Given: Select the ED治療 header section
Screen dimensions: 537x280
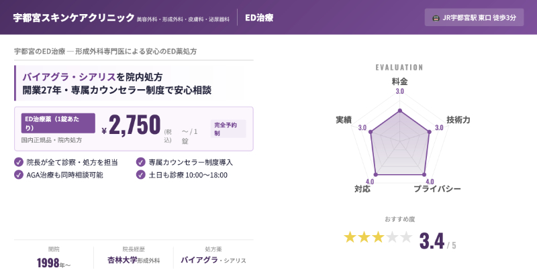Looking at the screenshot, I should [259, 17].
